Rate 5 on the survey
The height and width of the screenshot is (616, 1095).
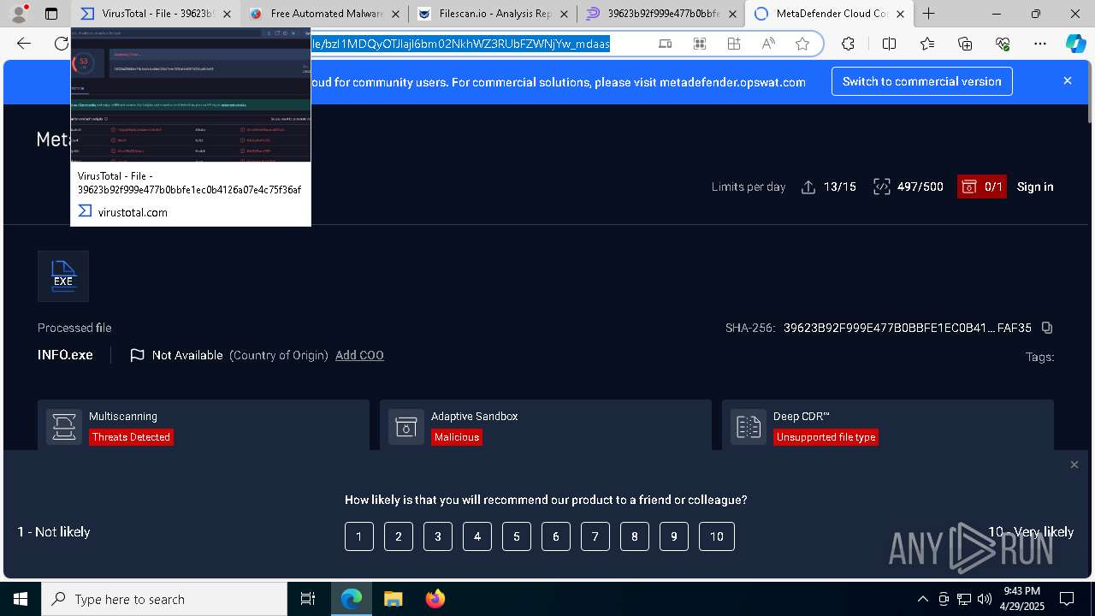[517, 536]
